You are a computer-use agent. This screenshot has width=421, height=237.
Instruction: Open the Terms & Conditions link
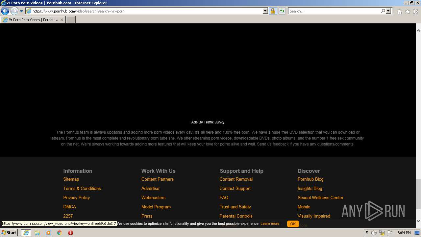pos(82,188)
